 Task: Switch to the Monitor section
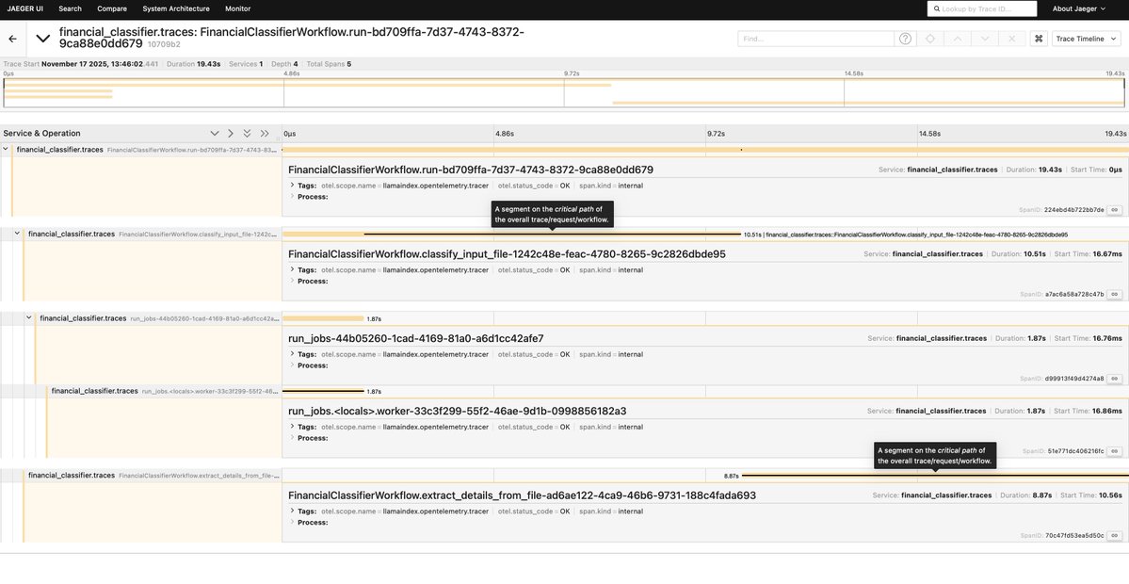pos(238,8)
